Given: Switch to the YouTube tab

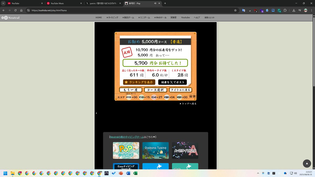Looking at the screenshot, I should pos(25,3).
